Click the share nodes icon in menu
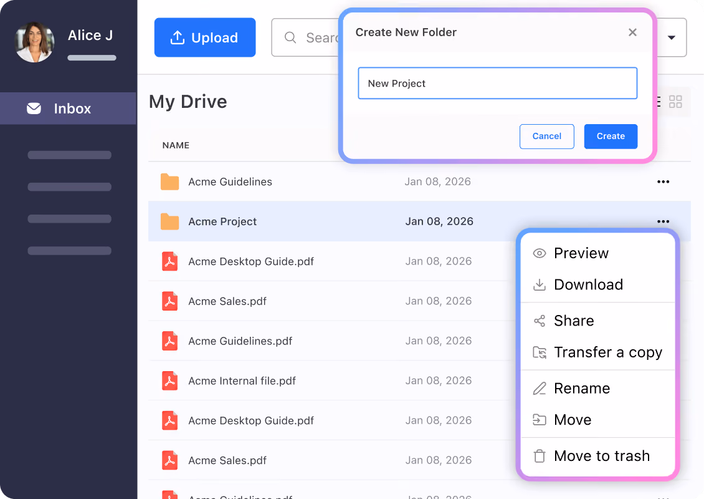The height and width of the screenshot is (499, 704). pyautogui.click(x=540, y=321)
